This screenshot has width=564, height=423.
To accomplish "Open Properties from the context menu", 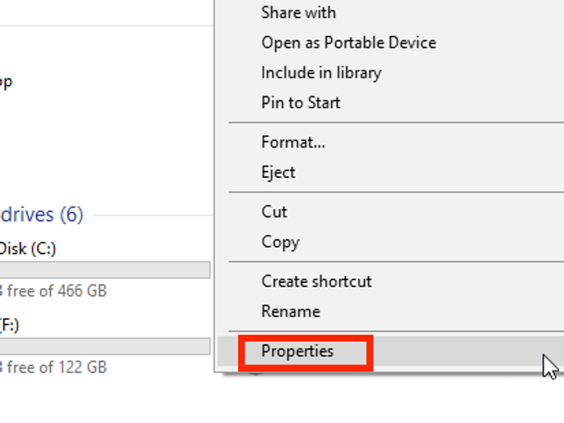I will 298,352.
